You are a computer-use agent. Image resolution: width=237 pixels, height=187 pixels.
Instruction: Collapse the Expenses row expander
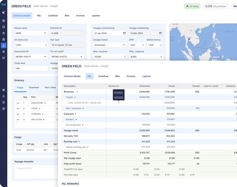75,114
